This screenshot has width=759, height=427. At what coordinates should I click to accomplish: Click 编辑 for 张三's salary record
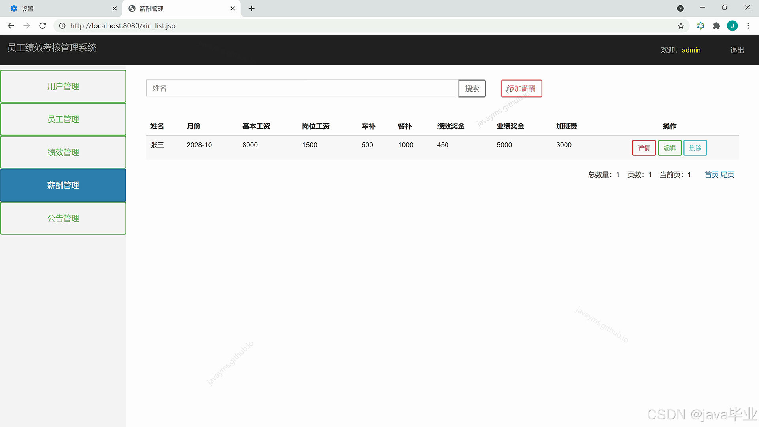point(670,148)
